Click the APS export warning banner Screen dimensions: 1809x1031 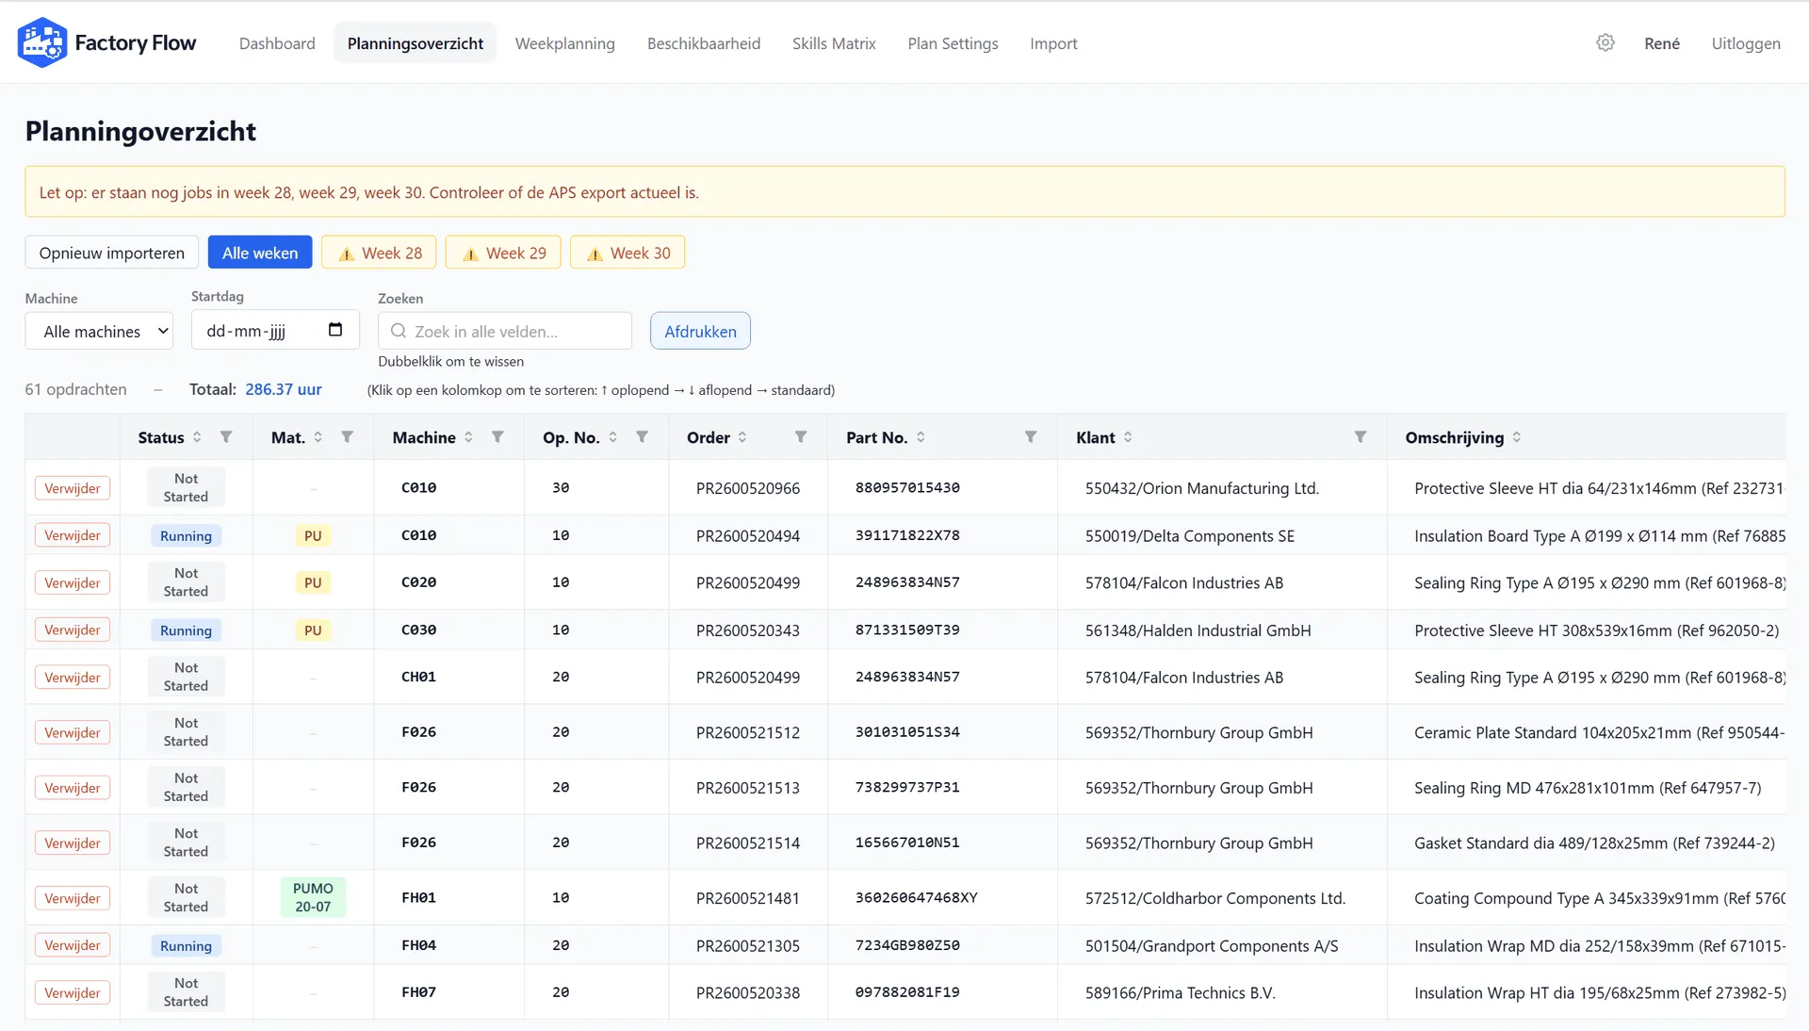point(904,192)
